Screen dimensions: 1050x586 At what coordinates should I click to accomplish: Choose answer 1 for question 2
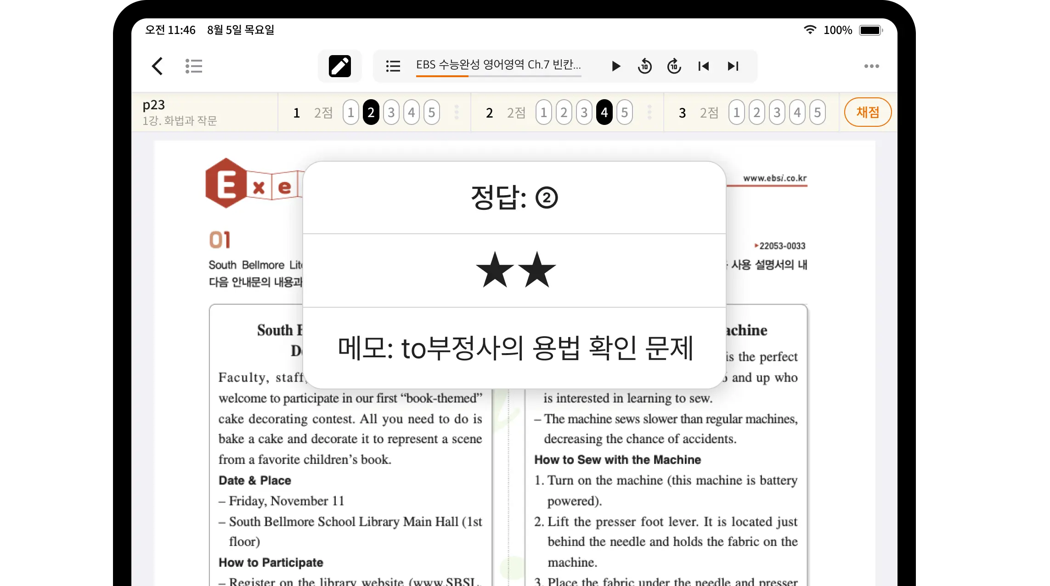(544, 113)
